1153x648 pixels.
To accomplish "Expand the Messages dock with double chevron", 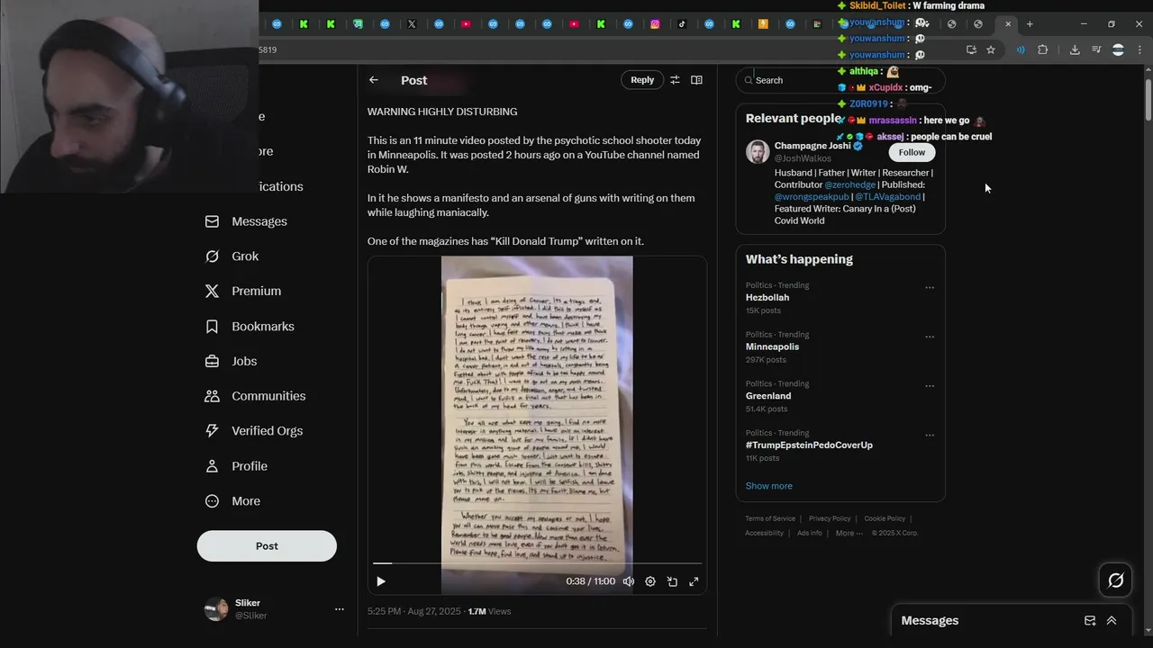I will point(1112,620).
